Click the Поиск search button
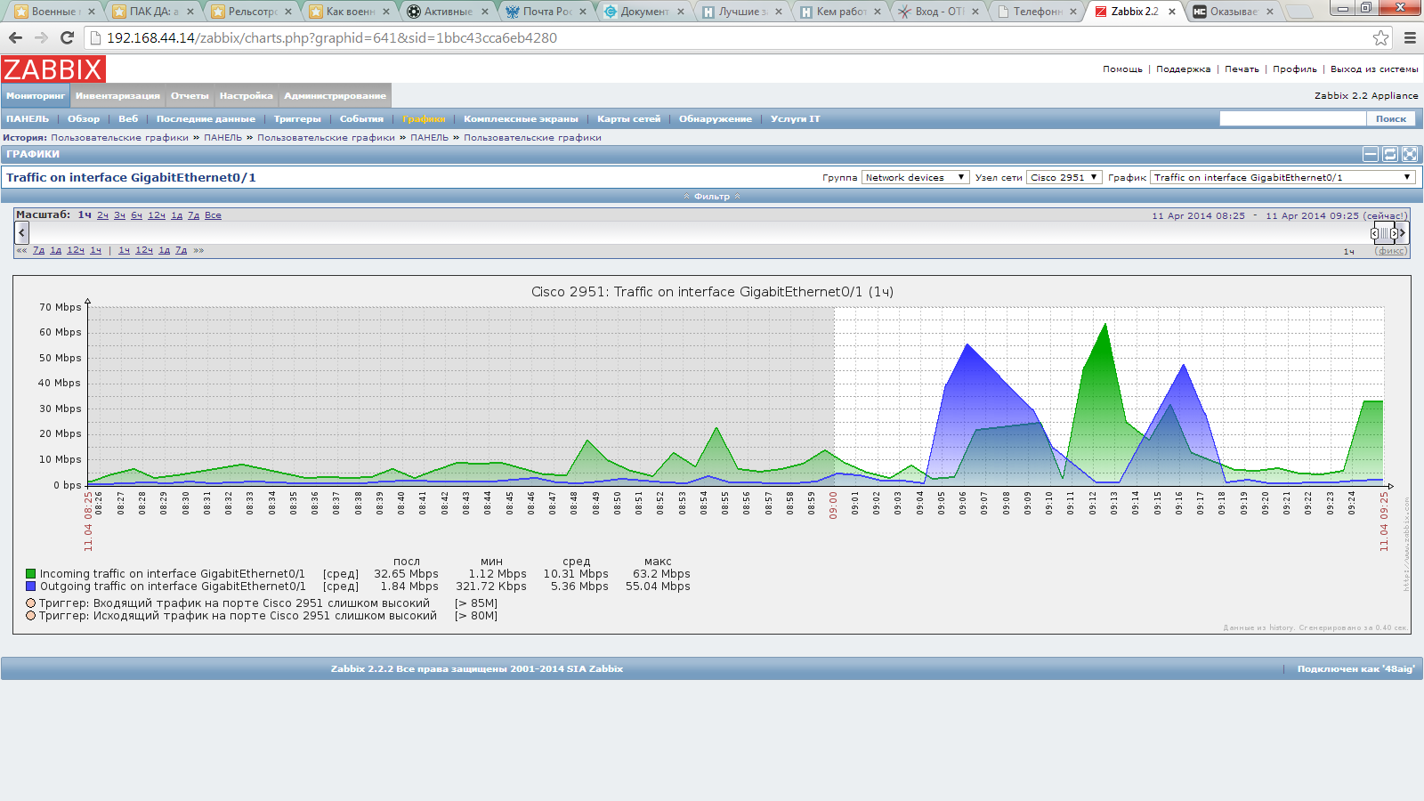The image size is (1424, 801). click(x=1391, y=118)
